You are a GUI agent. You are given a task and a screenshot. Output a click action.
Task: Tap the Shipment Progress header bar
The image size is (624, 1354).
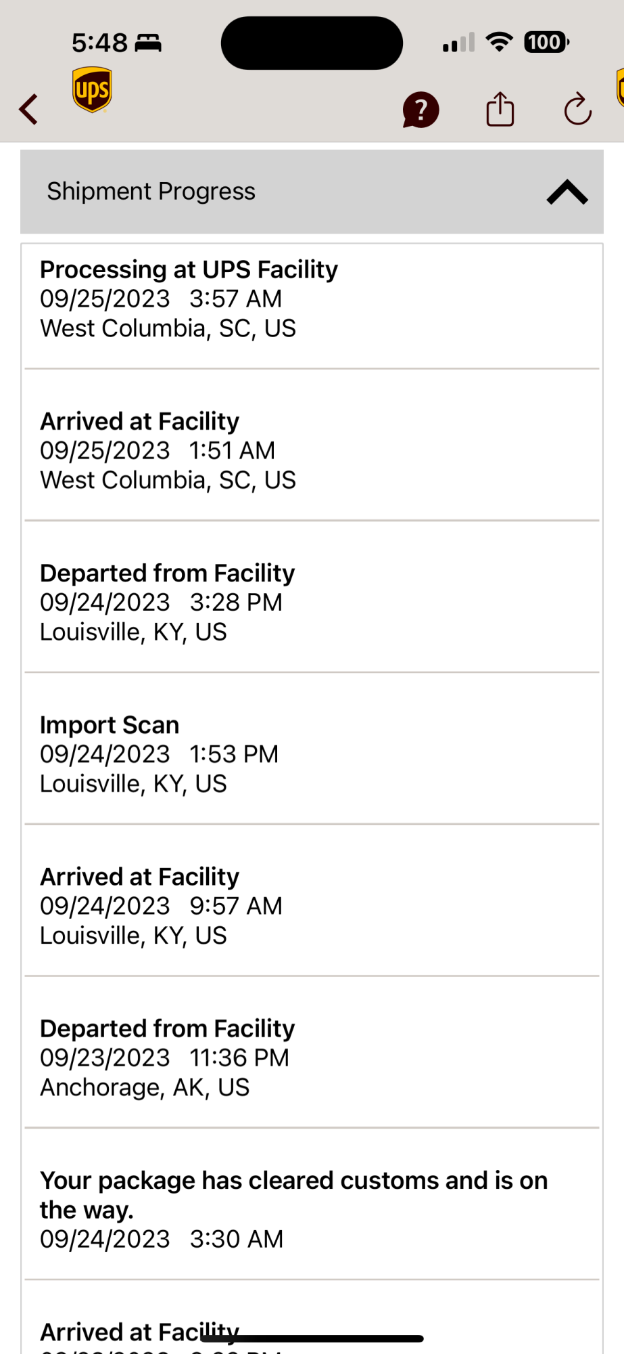tap(312, 192)
